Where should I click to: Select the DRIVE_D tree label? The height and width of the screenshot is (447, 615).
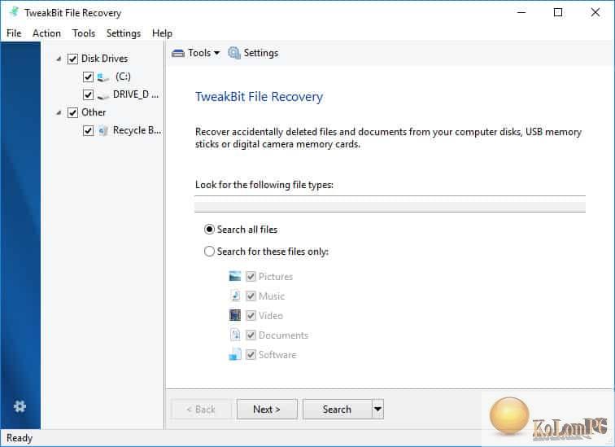click(x=136, y=94)
